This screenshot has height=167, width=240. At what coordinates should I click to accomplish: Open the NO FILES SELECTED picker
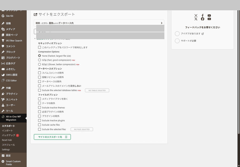tap(82, 129)
